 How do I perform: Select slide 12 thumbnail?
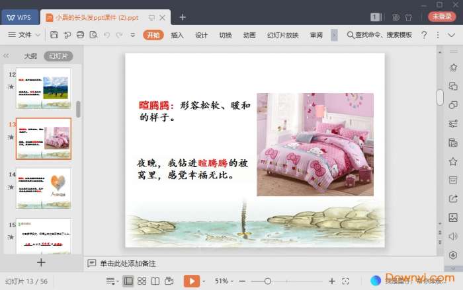[44, 89]
